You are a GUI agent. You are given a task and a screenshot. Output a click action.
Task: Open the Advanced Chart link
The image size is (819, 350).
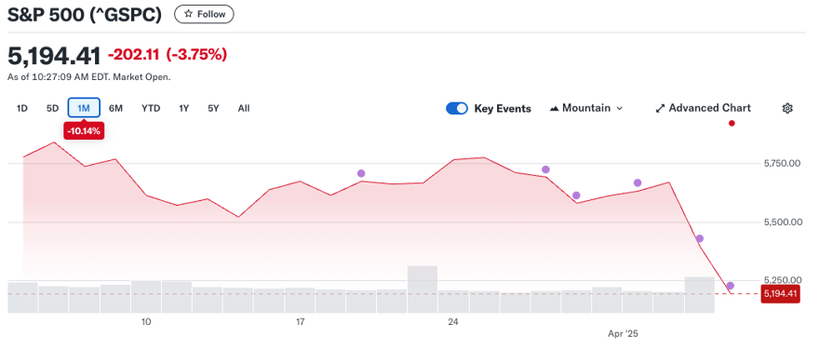[x=704, y=108]
